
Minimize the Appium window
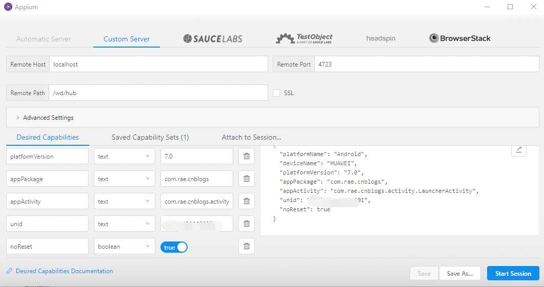[x=487, y=7]
